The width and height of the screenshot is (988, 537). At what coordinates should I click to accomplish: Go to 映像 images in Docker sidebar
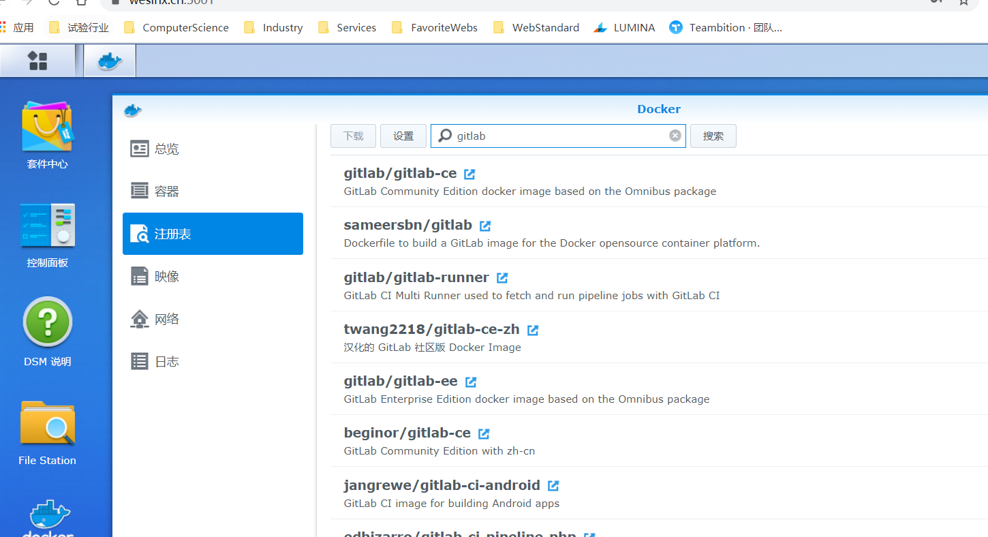213,276
